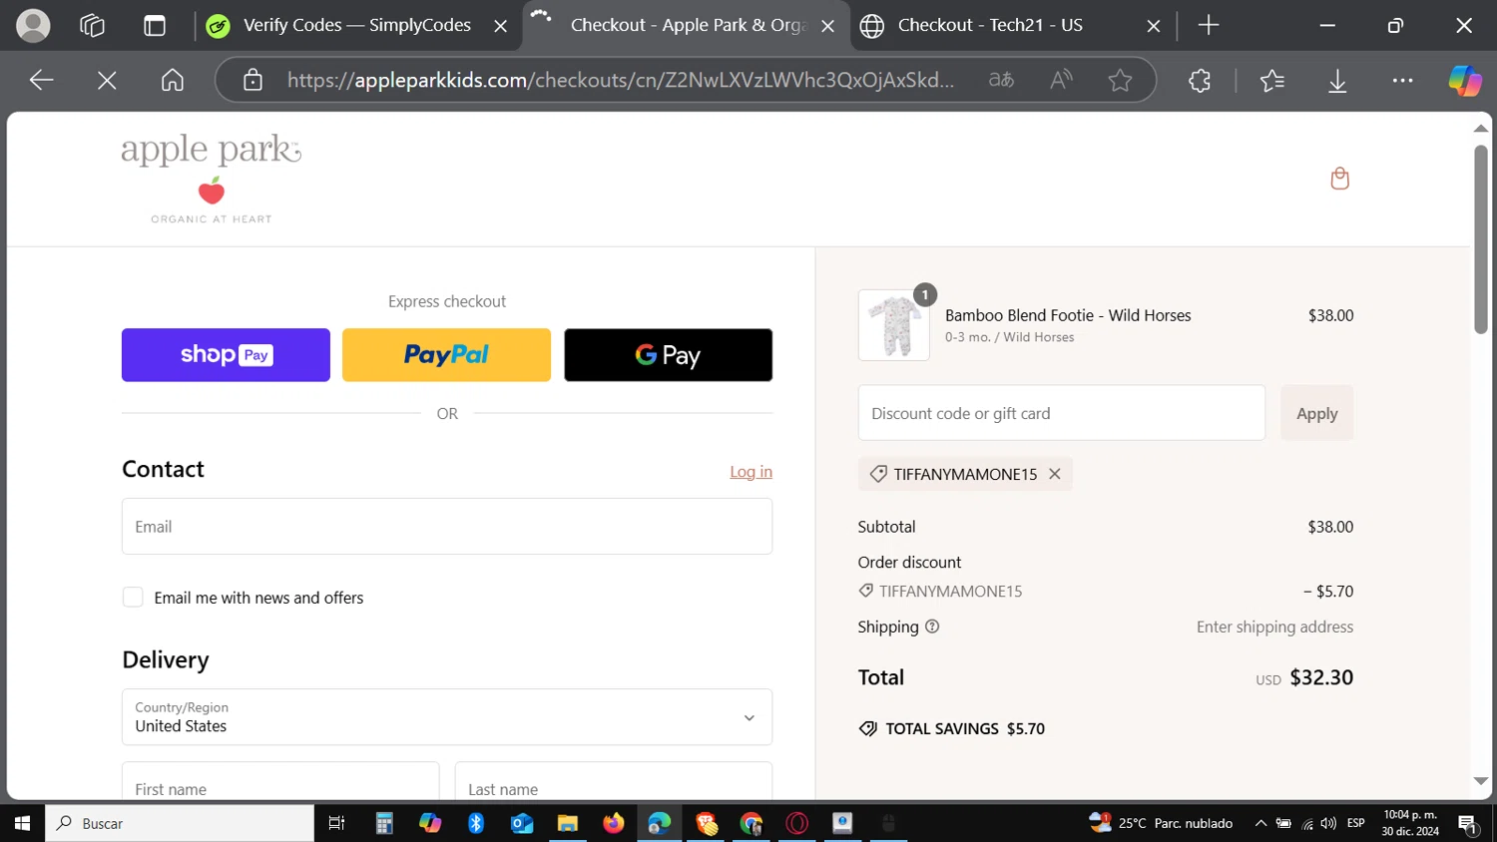
Task: Close the Checkout Tech21 tab
Action: click(1154, 26)
